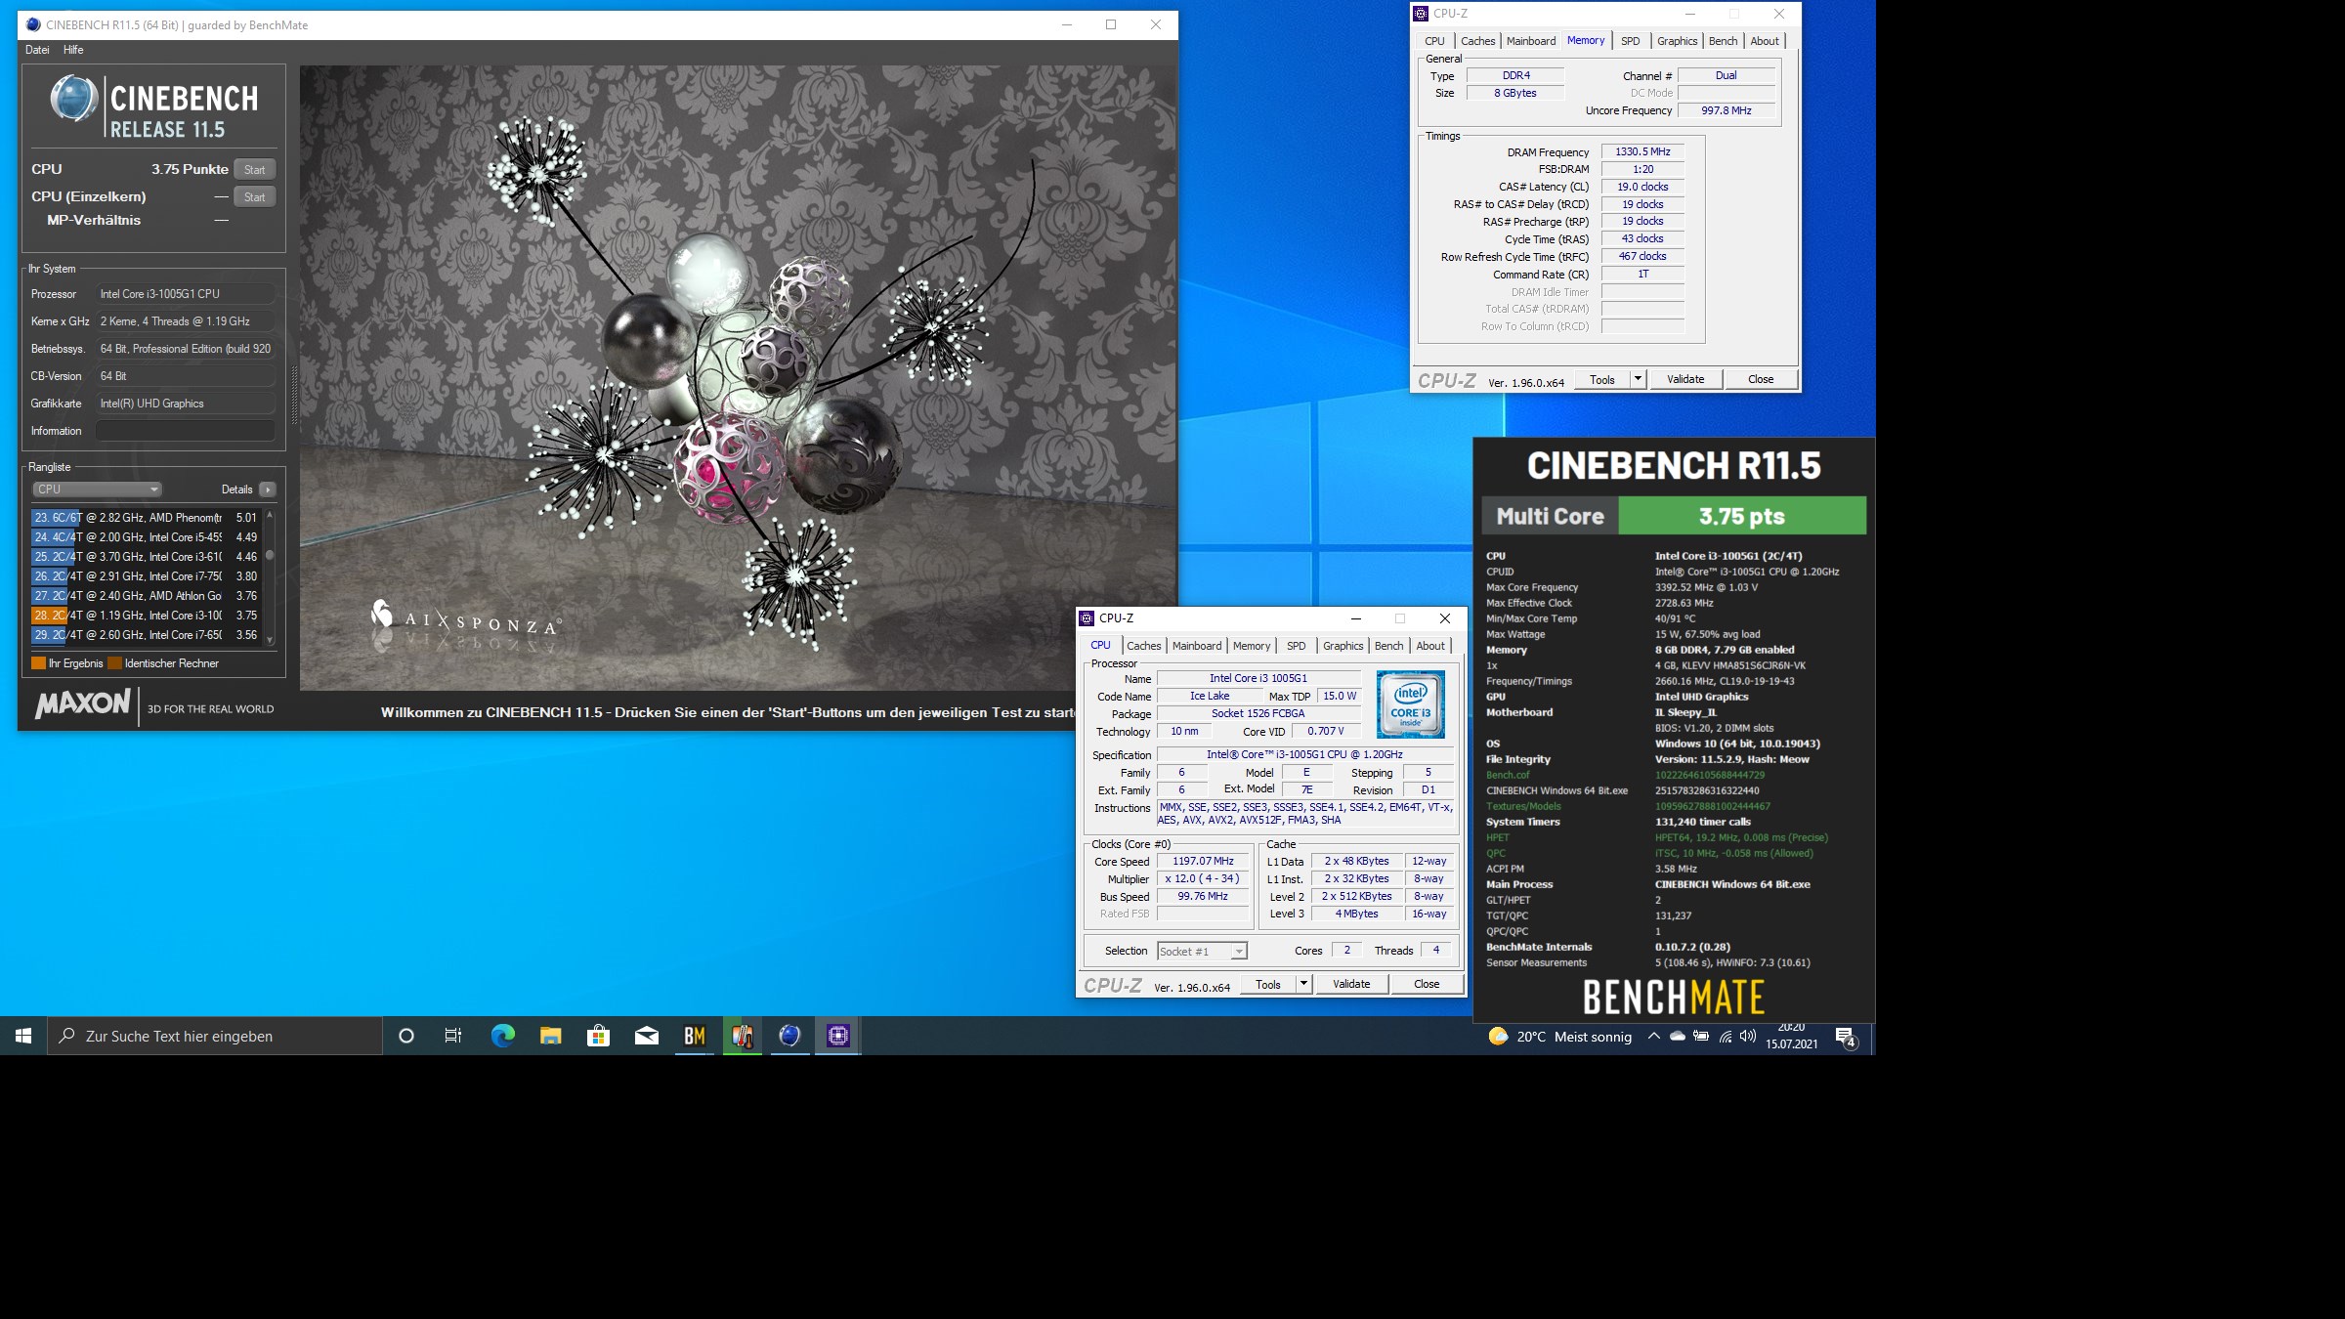The image size is (2345, 1319).
Task: Click the orange Ihr Ergebnis legend swatch
Action: [38, 663]
